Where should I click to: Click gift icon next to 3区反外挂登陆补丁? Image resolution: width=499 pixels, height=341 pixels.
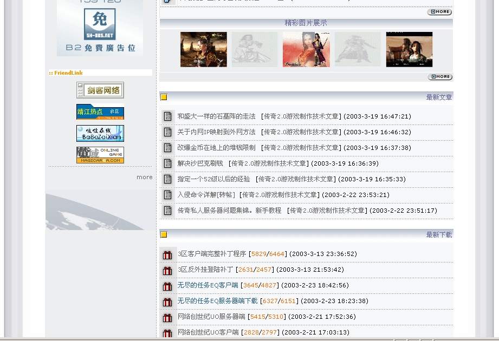(x=167, y=270)
